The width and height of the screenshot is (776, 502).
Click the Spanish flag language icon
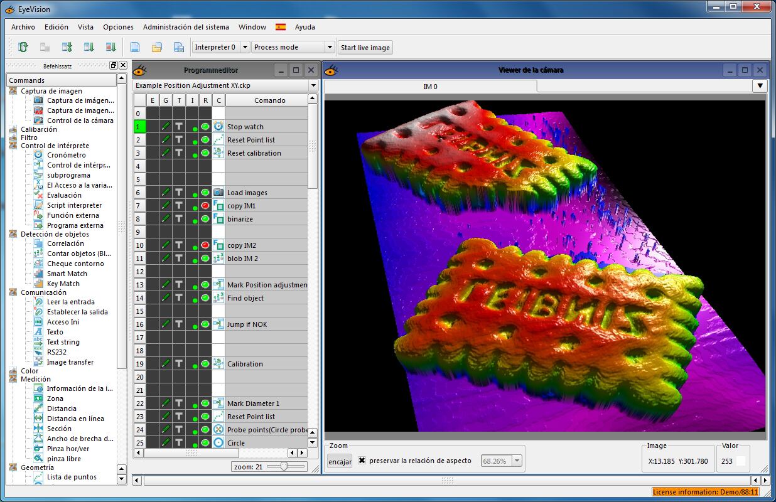(x=281, y=27)
